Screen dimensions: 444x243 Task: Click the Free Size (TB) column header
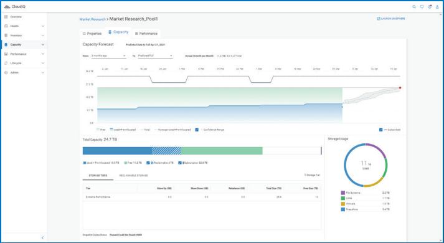[x=310, y=188]
